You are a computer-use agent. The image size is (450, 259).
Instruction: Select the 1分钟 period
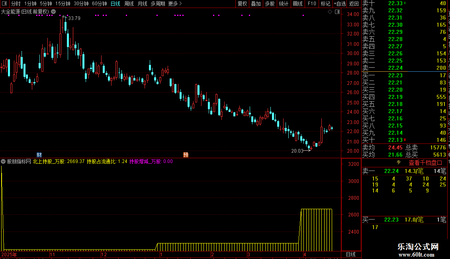point(30,4)
